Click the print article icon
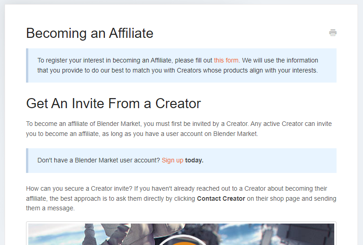 coord(332,33)
